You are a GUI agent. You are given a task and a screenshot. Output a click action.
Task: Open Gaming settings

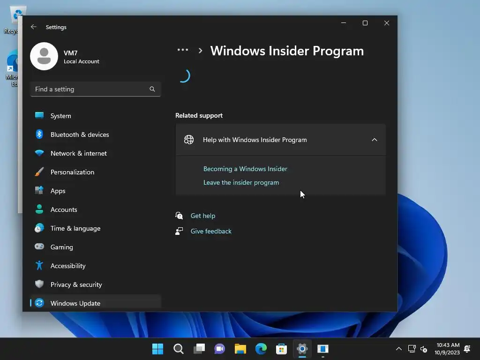96,247
